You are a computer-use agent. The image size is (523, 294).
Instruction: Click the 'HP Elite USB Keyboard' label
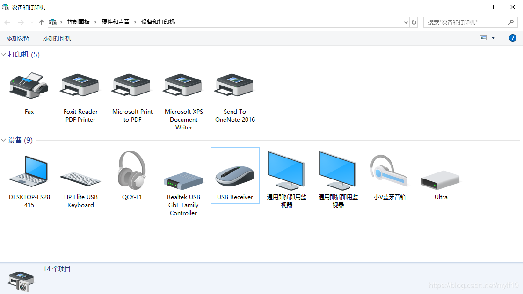(x=81, y=201)
